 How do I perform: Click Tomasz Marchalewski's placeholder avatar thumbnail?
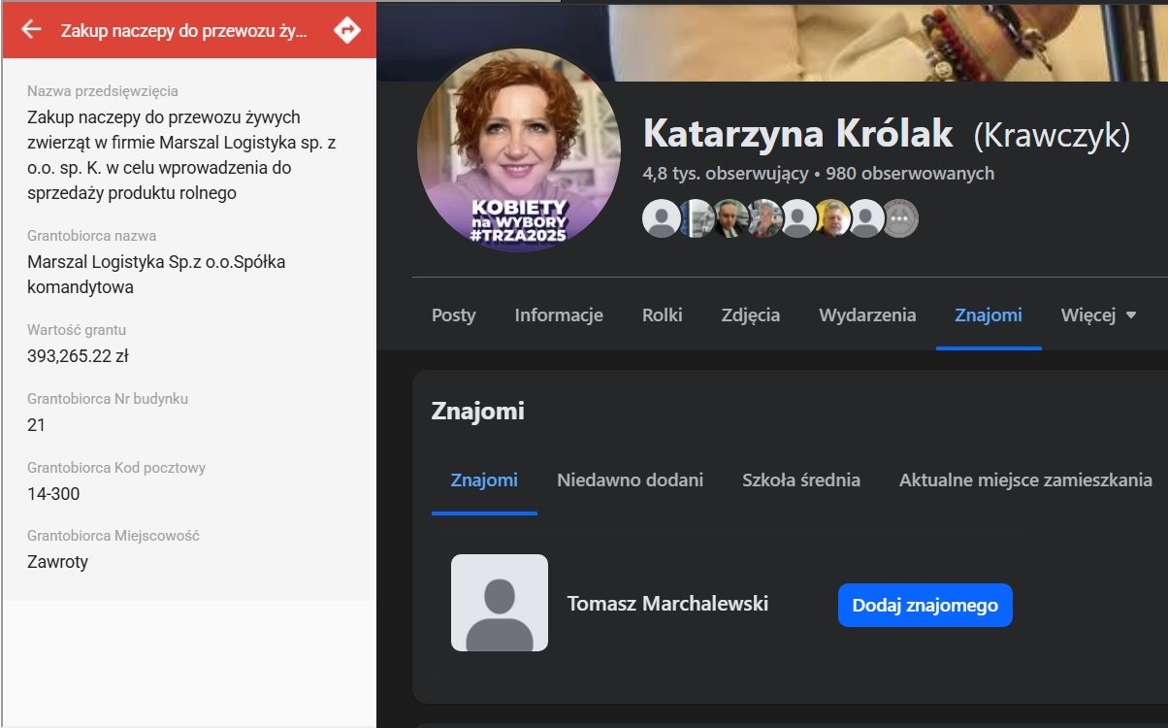click(500, 603)
